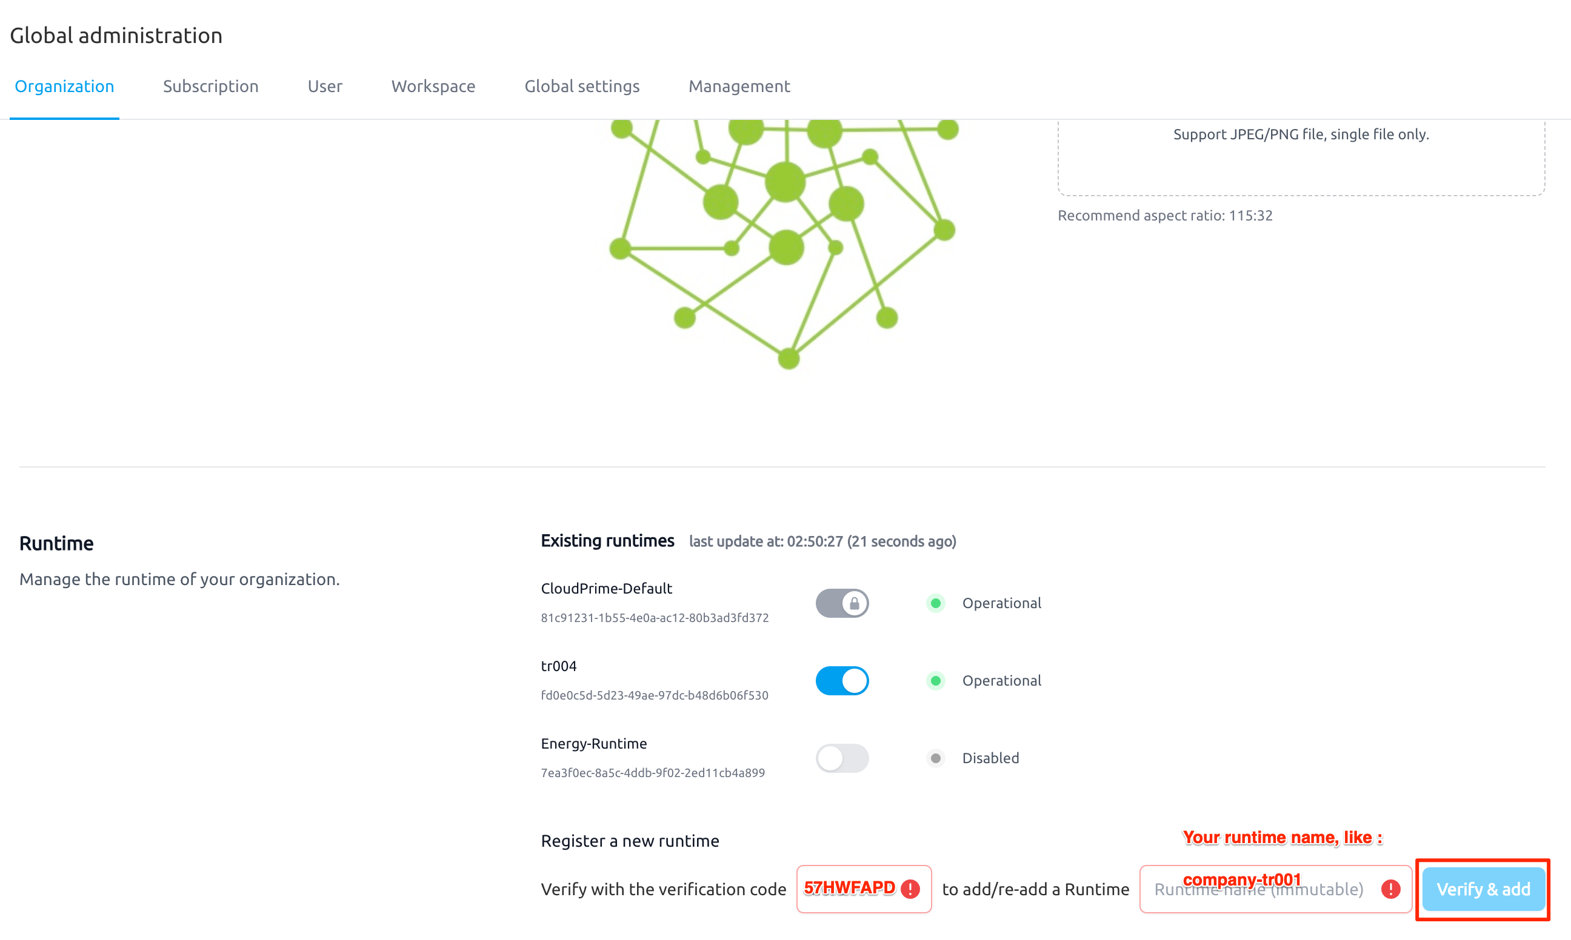The width and height of the screenshot is (1571, 940).
Task: Select the Management tab
Action: (739, 86)
